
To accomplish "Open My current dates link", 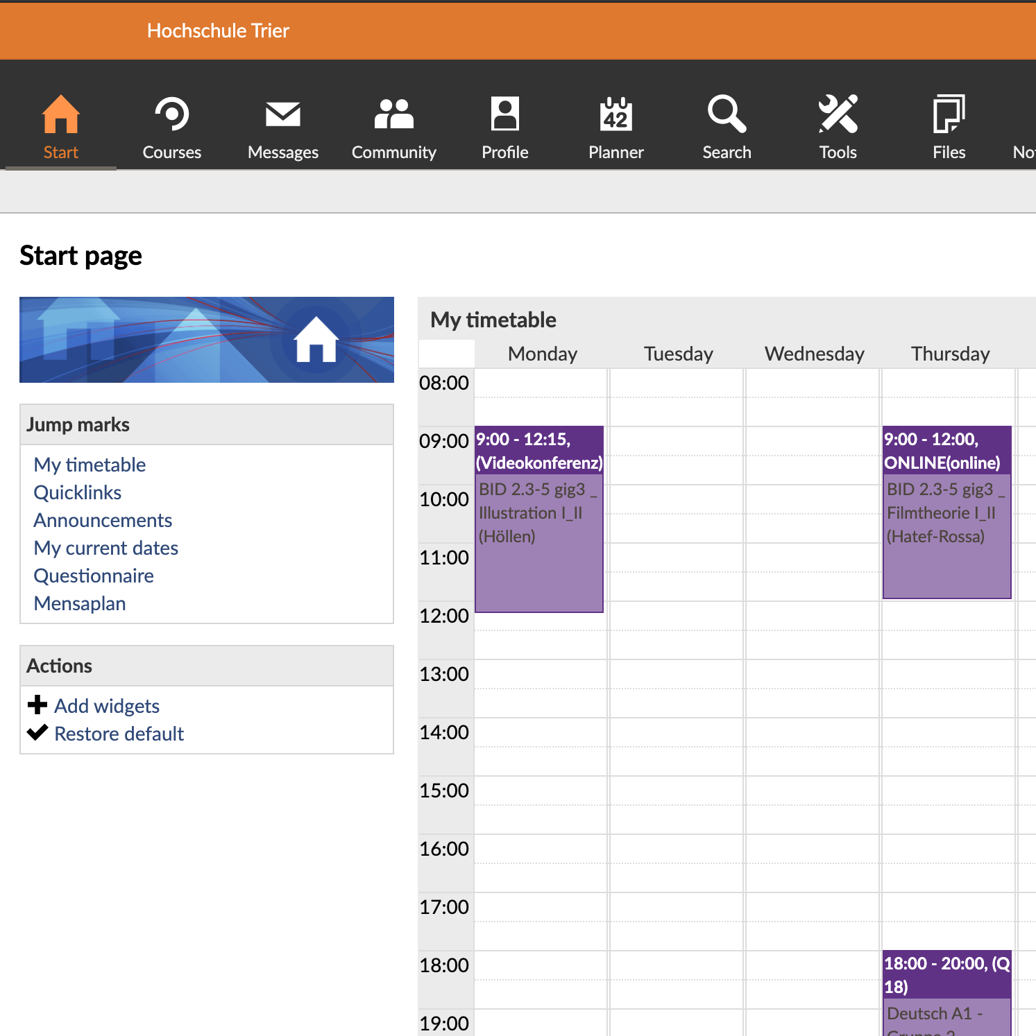I will pos(106,548).
